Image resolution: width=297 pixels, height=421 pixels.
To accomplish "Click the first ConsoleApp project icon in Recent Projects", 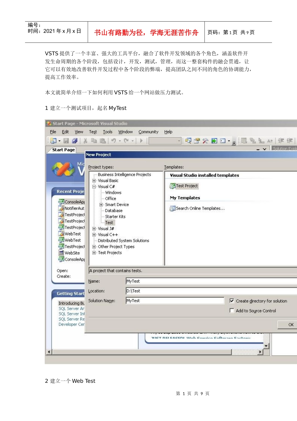I will tap(61, 202).
